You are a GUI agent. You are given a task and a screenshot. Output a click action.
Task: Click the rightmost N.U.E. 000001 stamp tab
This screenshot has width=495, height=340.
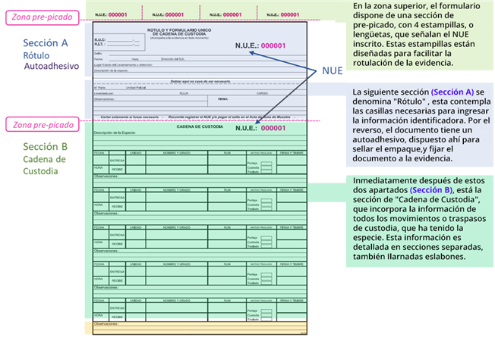[283, 15]
